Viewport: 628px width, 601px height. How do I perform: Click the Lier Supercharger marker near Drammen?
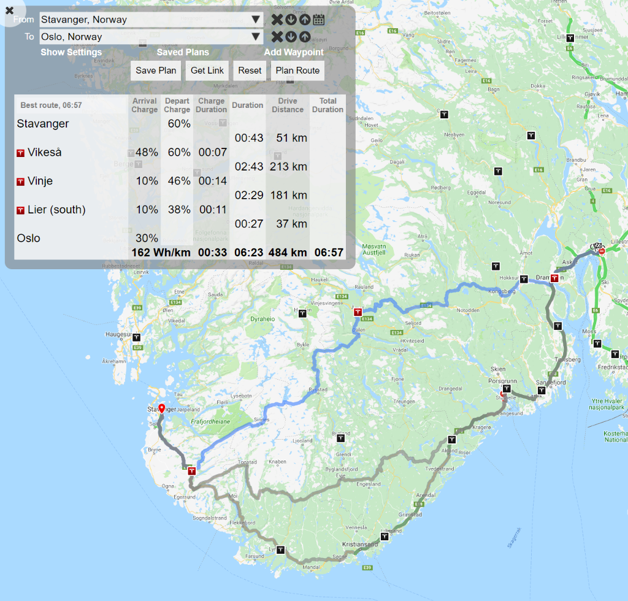(554, 278)
